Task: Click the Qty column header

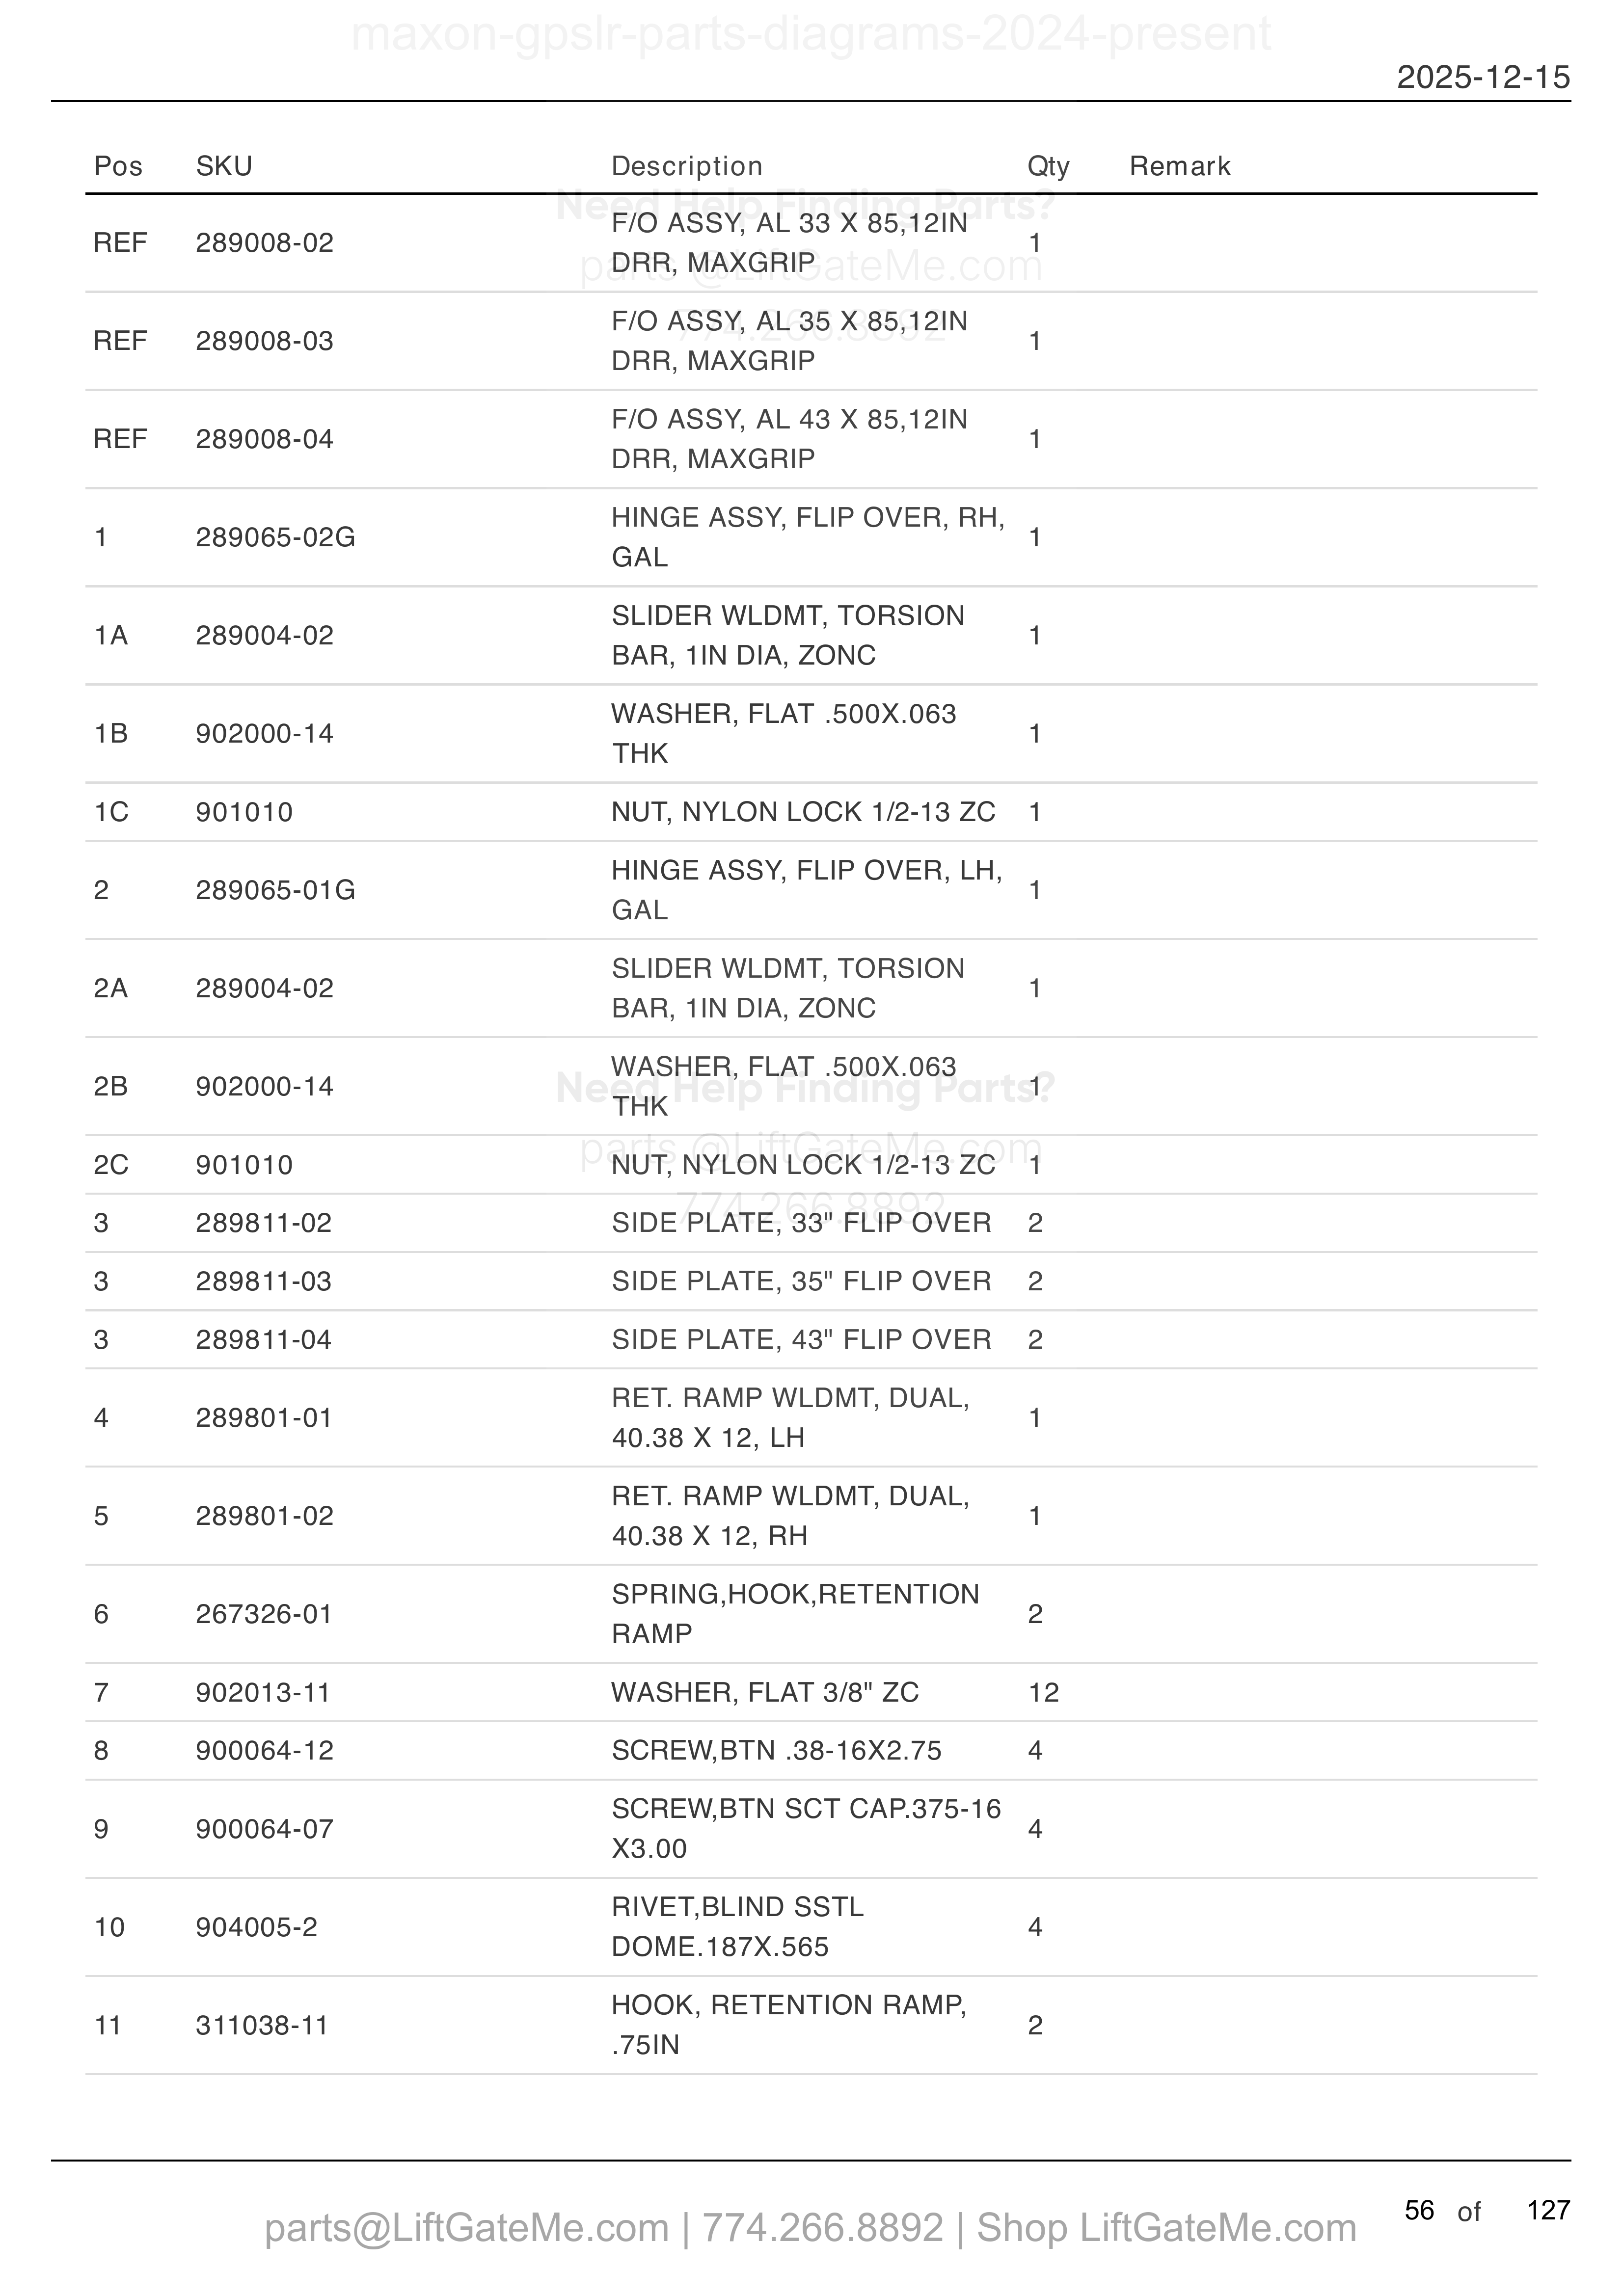Action: pos(1048,166)
